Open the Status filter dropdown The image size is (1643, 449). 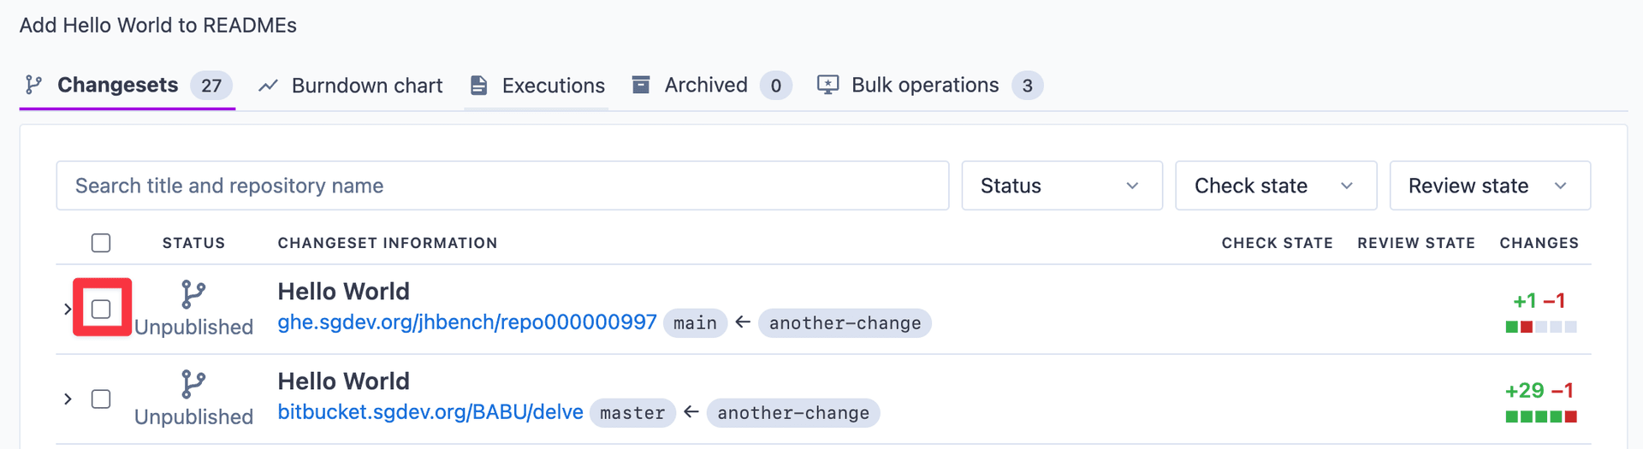pyautogui.click(x=1062, y=186)
